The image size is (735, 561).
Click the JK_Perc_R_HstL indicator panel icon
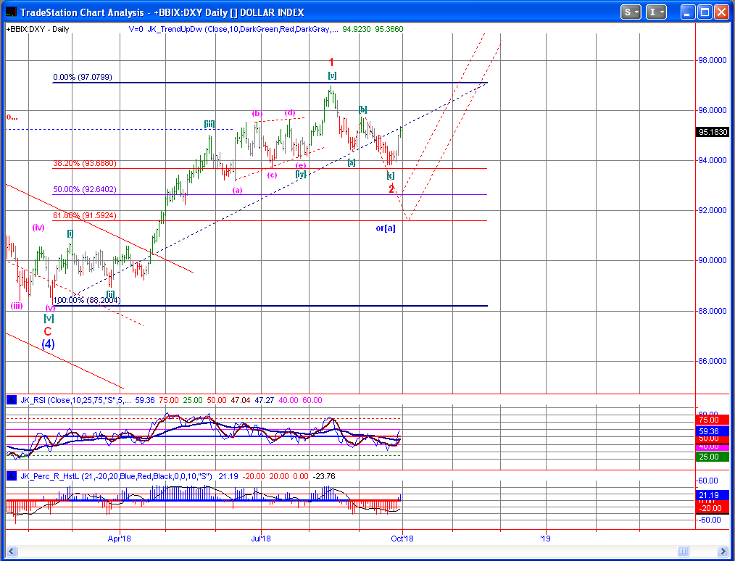pyautogui.click(x=12, y=476)
